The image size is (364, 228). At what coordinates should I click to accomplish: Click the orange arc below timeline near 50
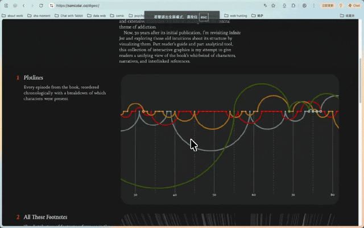point(212,129)
